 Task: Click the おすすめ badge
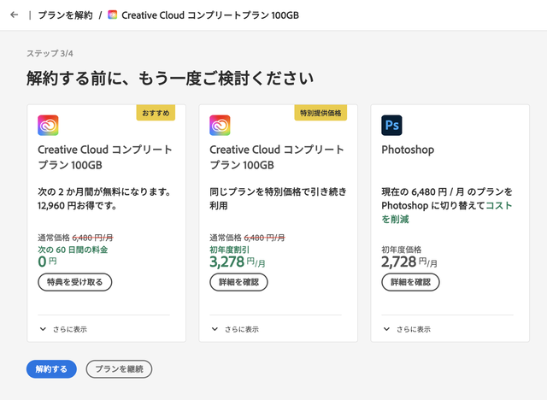[x=156, y=113]
